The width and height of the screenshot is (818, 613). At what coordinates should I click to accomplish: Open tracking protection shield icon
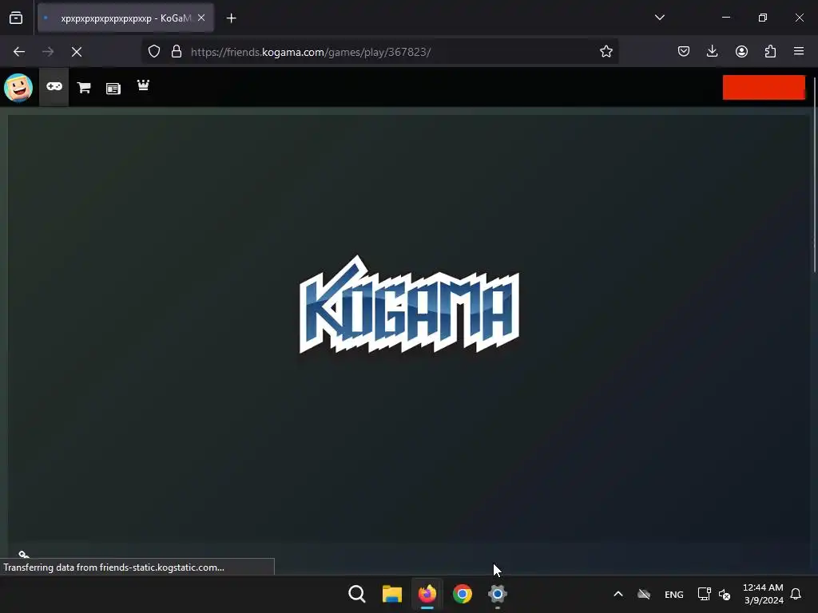[x=154, y=52]
